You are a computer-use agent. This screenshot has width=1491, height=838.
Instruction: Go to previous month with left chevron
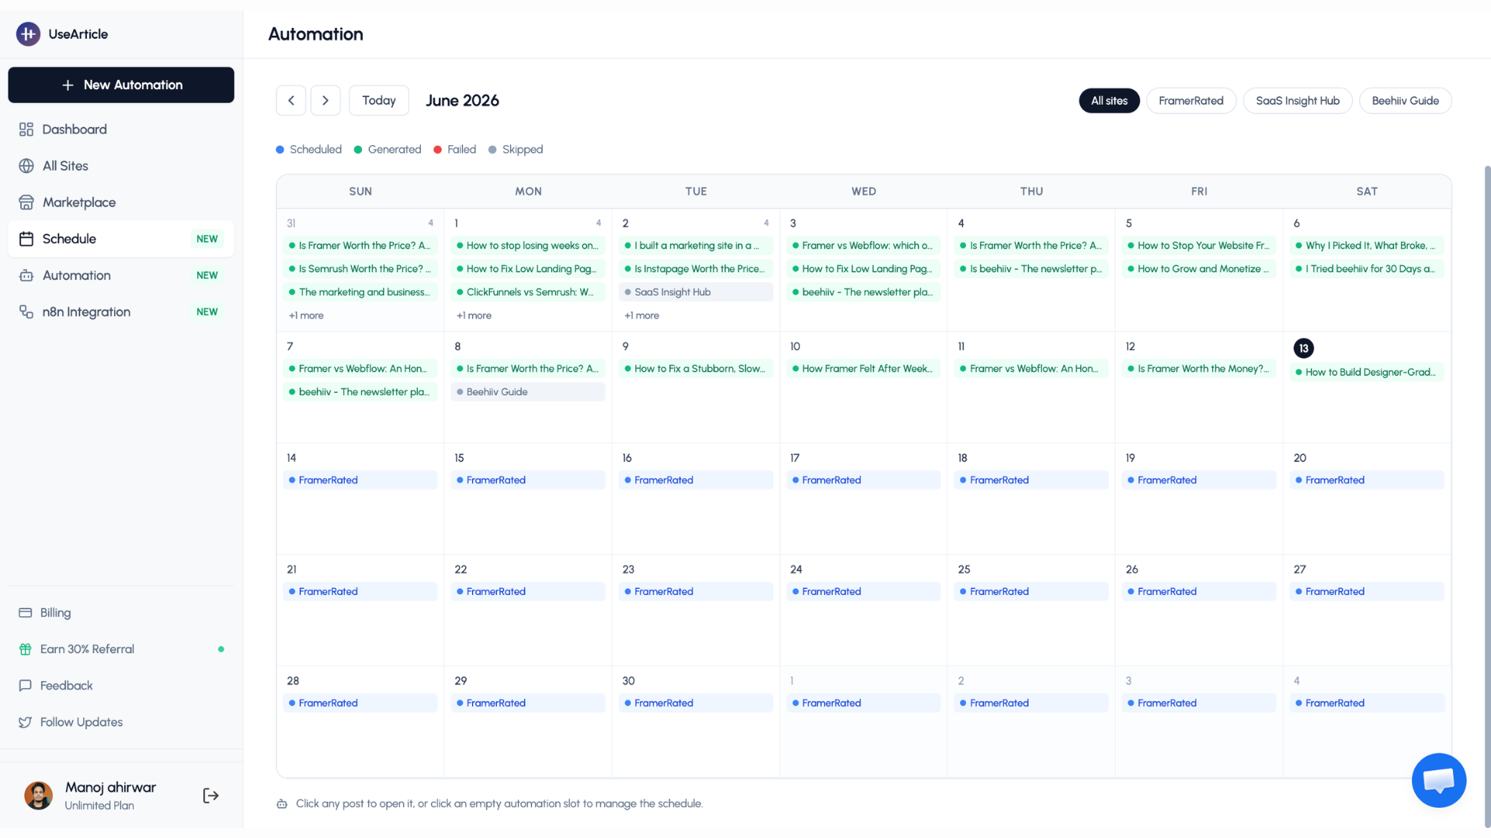[291, 101]
